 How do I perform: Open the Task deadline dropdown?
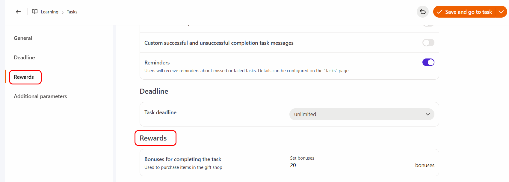pyautogui.click(x=362, y=114)
